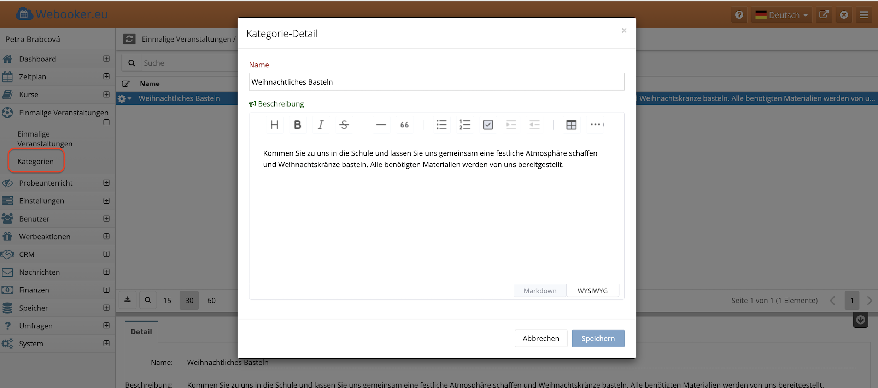Toggle bold formatting in description editor

point(297,125)
